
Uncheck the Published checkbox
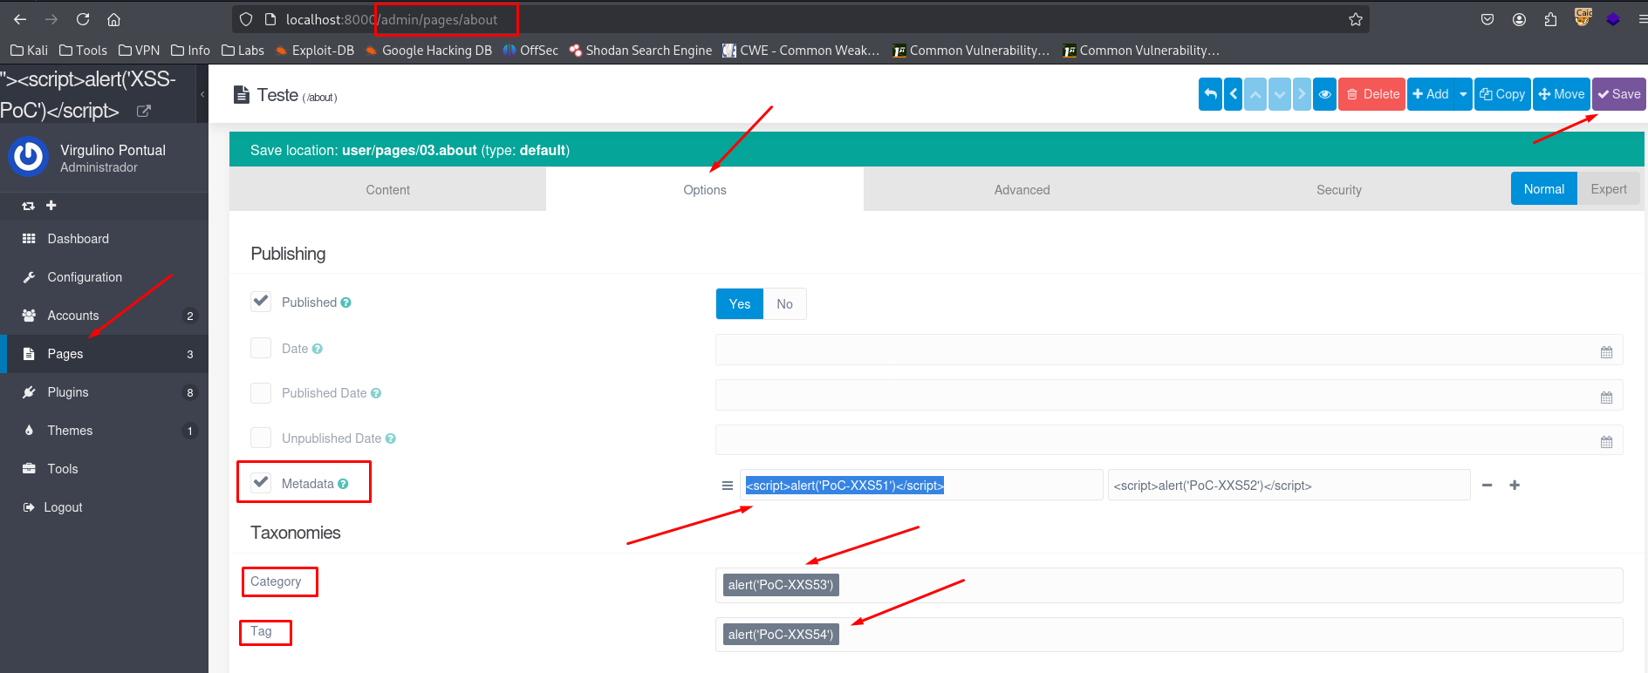tap(261, 302)
